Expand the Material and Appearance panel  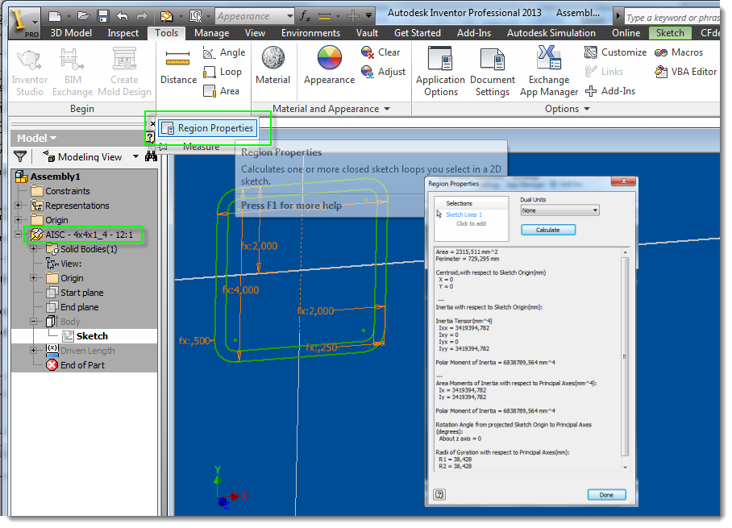386,109
